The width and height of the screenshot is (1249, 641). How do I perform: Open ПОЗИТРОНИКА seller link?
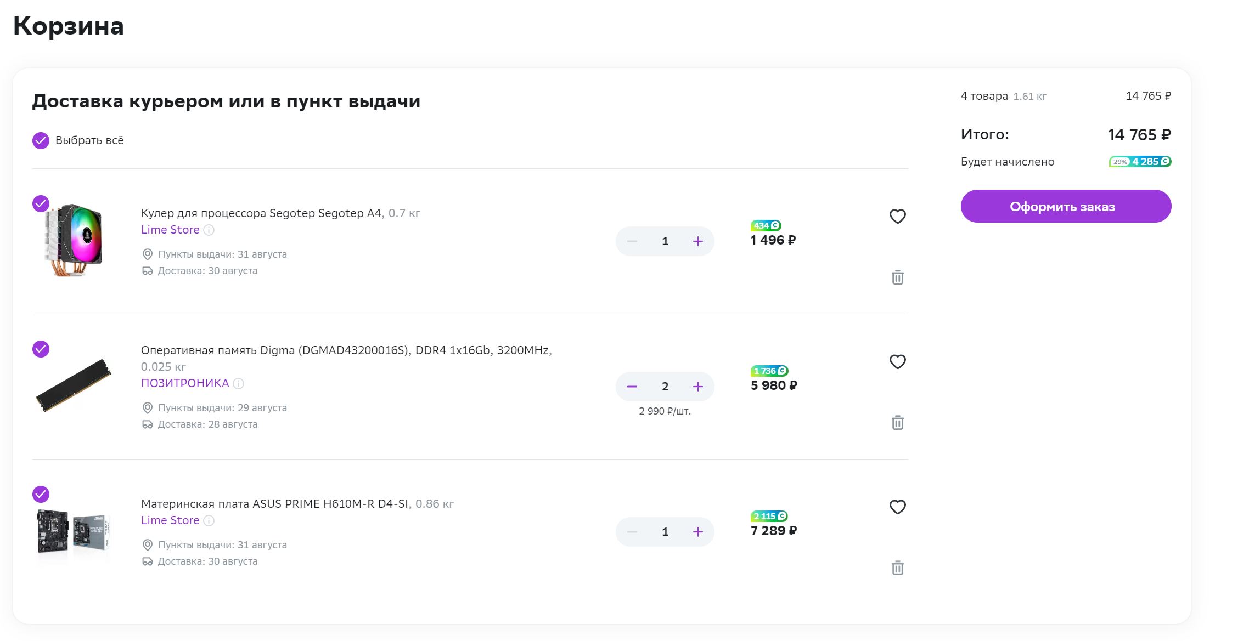coord(184,383)
